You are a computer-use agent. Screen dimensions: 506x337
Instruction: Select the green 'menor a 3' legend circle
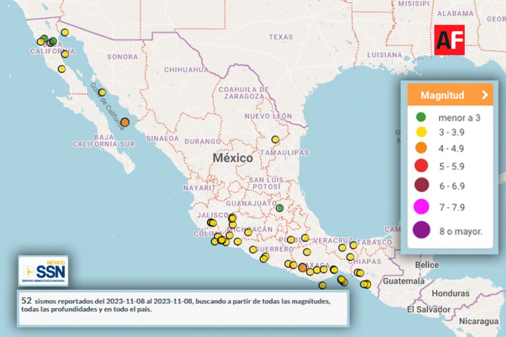(420, 117)
